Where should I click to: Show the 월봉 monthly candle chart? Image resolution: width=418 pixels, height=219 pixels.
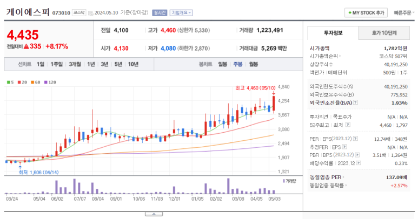(x=253, y=64)
